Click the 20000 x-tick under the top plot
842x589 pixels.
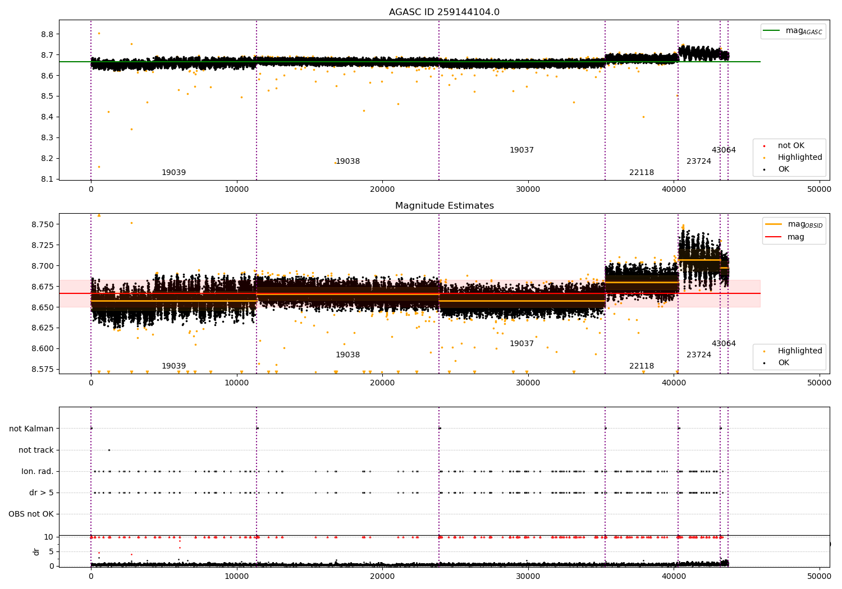(382, 190)
